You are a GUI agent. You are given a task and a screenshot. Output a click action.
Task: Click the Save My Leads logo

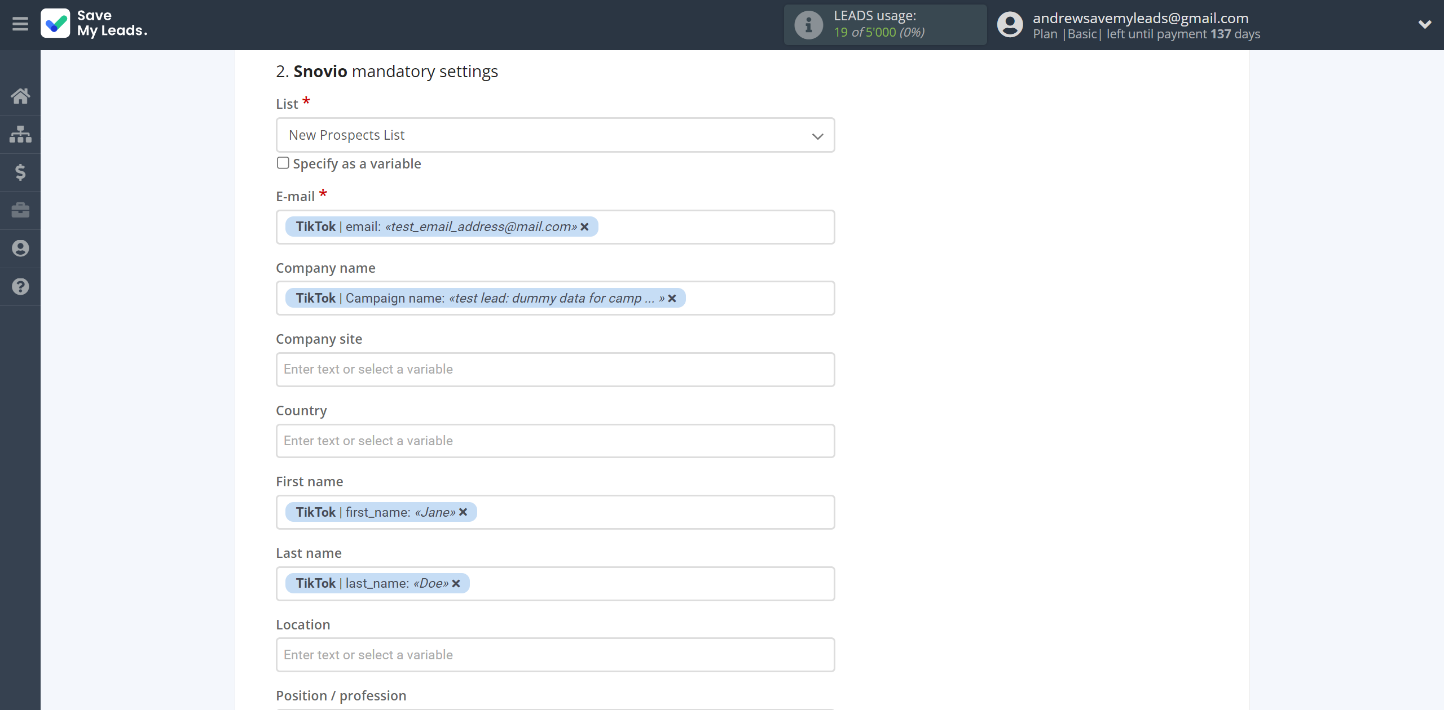(94, 24)
